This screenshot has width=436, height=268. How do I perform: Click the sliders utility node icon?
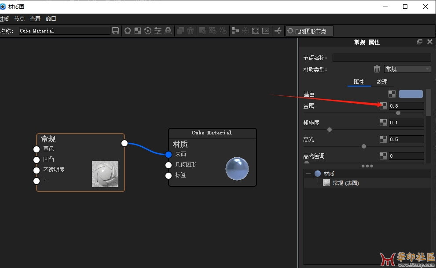coord(158,31)
